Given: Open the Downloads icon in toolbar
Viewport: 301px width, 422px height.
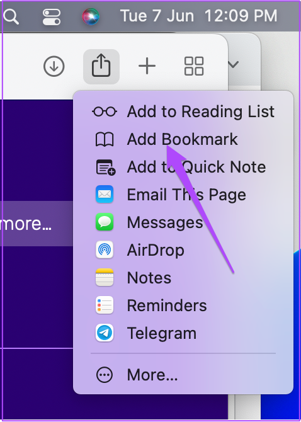Looking at the screenshot, I should tap(54, 66).
